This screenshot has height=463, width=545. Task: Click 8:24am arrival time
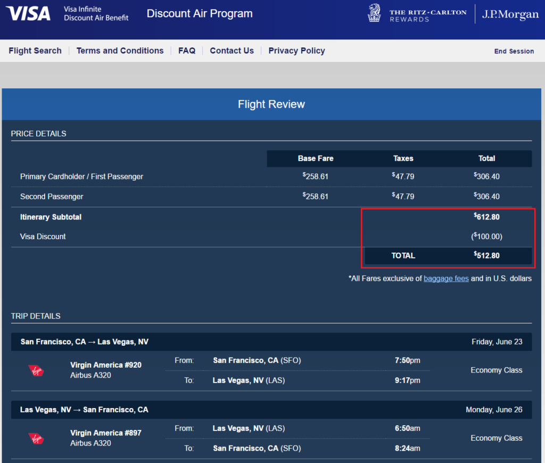pyautogui.click(x=407, y=449)
